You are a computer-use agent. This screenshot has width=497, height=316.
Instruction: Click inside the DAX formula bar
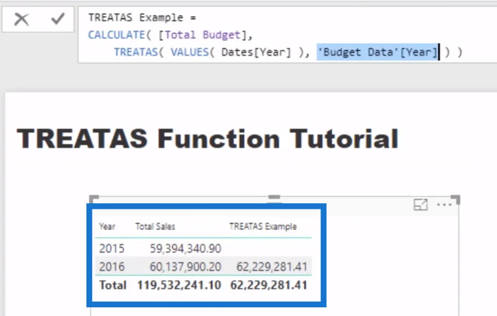pyautogui.click(x=287, y=35)
